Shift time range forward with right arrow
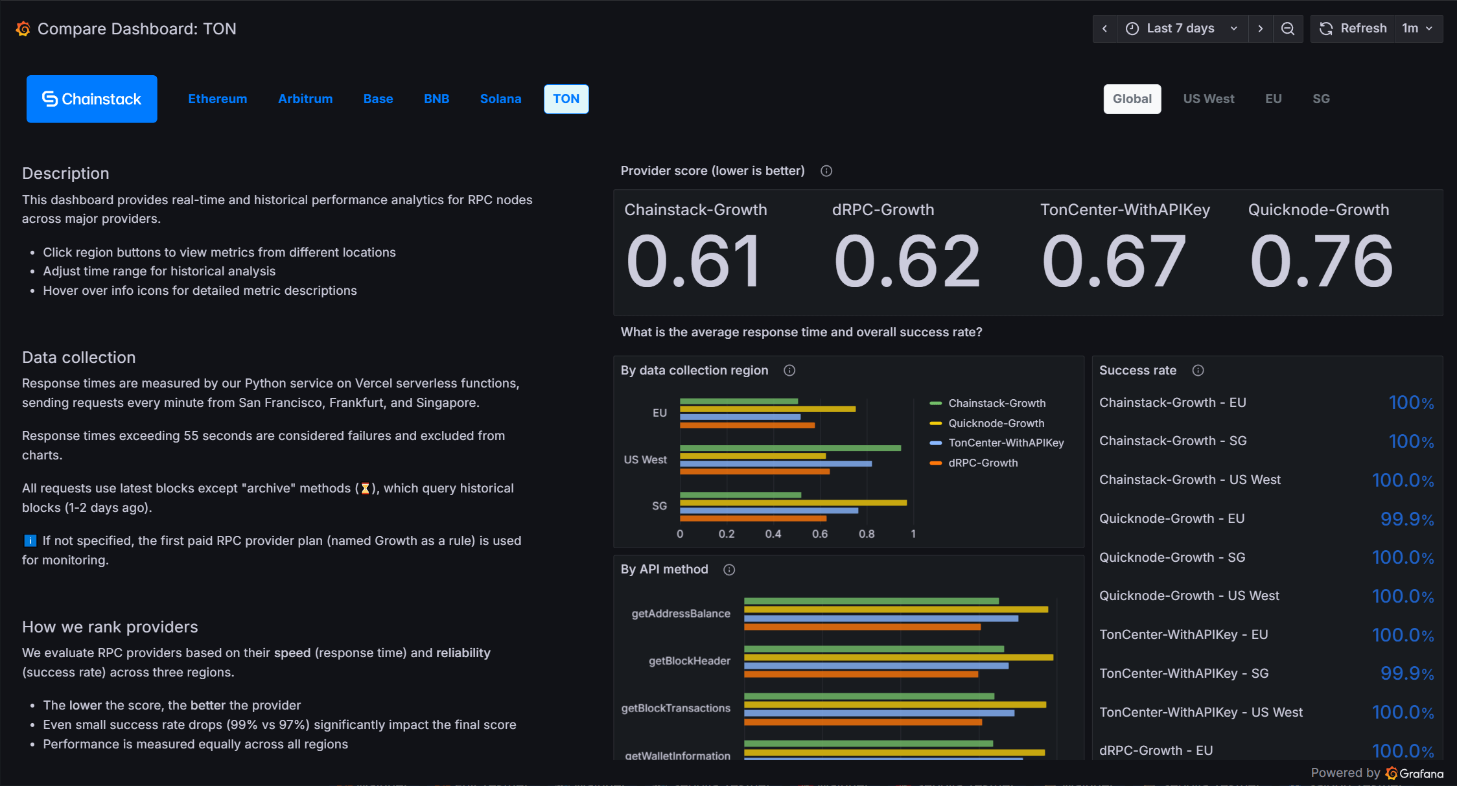 click(x=1260, y=29)
